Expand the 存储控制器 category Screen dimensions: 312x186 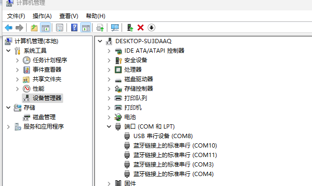[x=109, y=89]
